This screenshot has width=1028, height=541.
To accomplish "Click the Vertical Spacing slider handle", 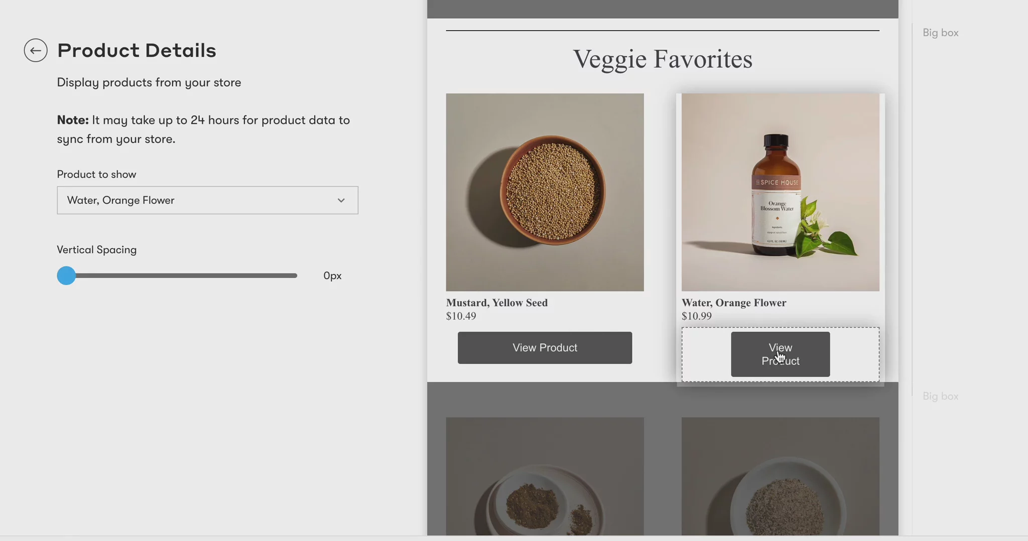I will 66,276.
